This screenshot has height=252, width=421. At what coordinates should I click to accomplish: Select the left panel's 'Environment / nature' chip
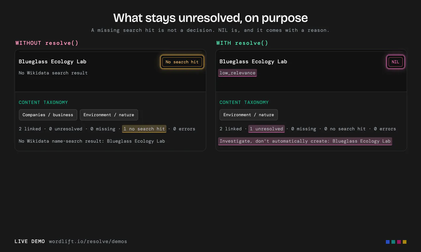[x=109, y=115]
